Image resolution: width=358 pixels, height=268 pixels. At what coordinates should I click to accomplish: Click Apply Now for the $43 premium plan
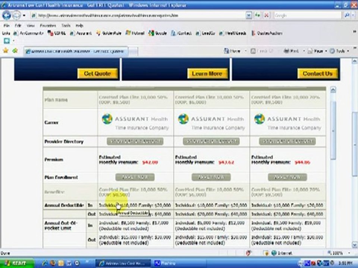pos(211,177)
